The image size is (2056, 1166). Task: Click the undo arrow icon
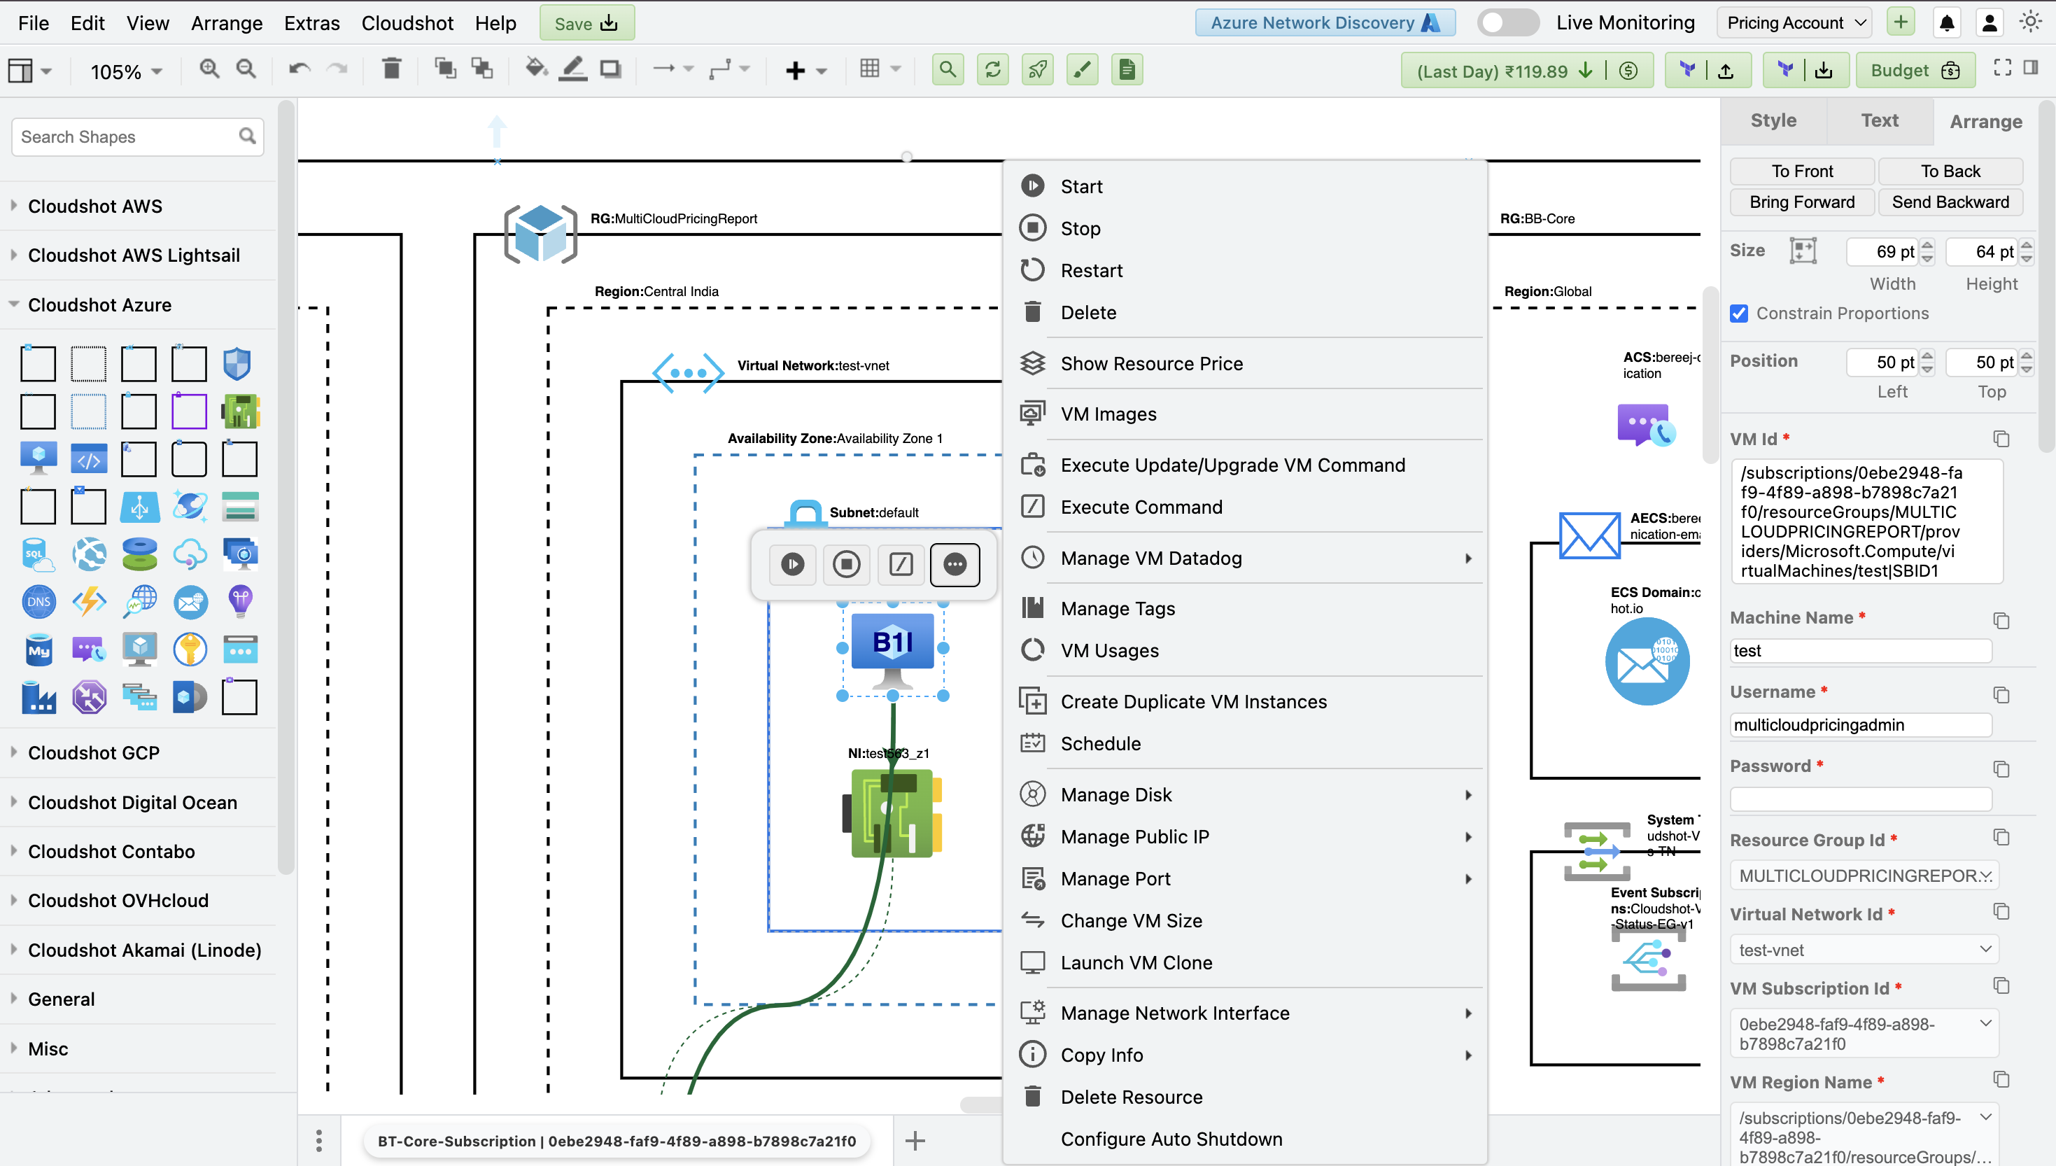tap(300, 70)
